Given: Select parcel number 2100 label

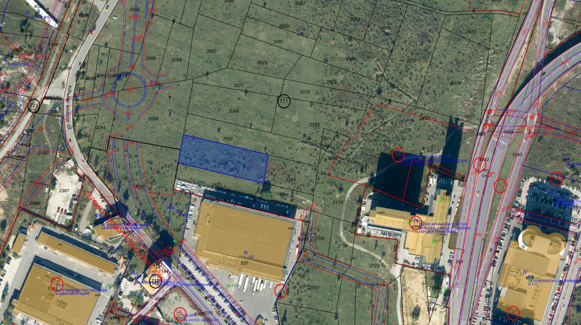Looking at the screenshot, I should click(x=228, y=139).
